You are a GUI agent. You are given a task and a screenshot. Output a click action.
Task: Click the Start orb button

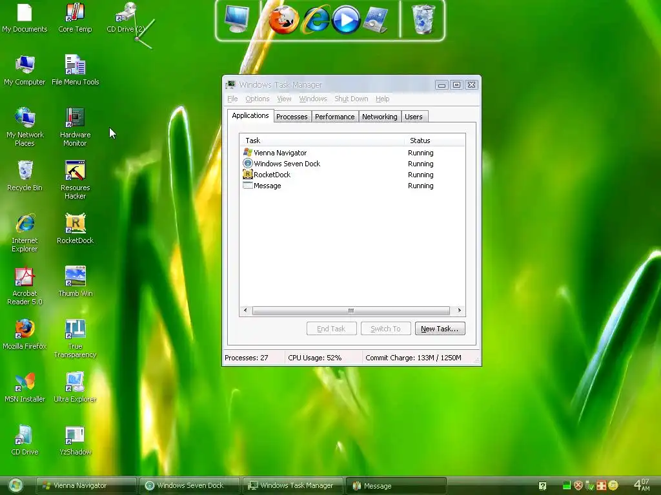(16, 485)
